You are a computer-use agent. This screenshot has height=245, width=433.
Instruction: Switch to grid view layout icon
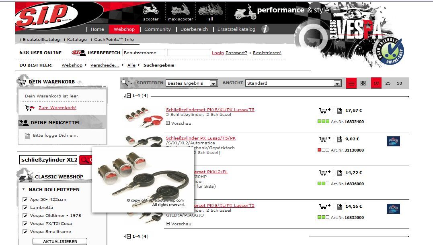pos(363,83)
